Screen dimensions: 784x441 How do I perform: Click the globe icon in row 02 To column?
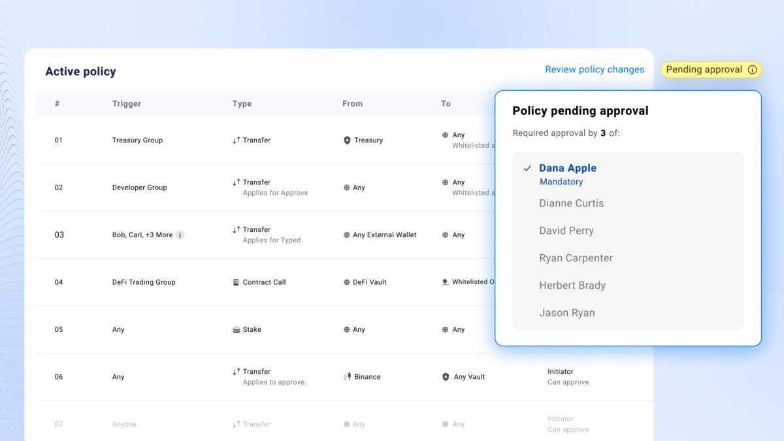tap(446, 182)
